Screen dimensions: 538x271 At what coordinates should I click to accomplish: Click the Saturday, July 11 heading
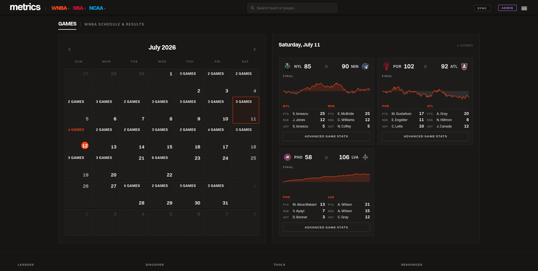299,45
